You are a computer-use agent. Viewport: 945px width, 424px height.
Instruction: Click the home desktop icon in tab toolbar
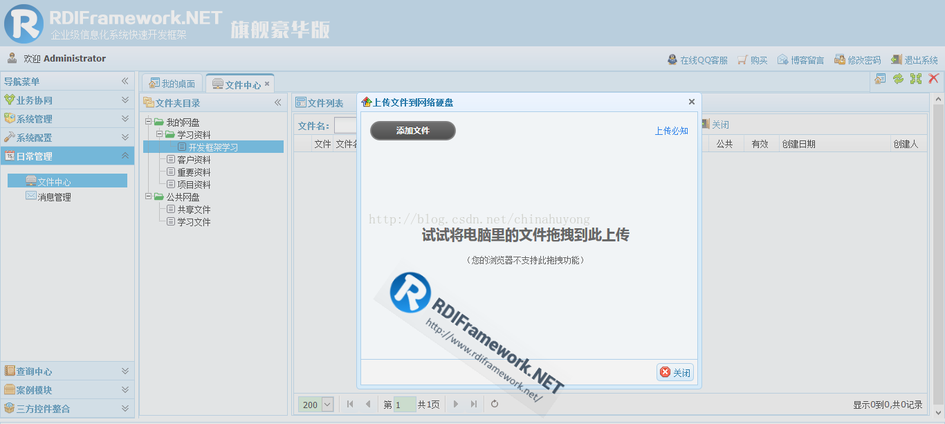click(x=881, y=79)
